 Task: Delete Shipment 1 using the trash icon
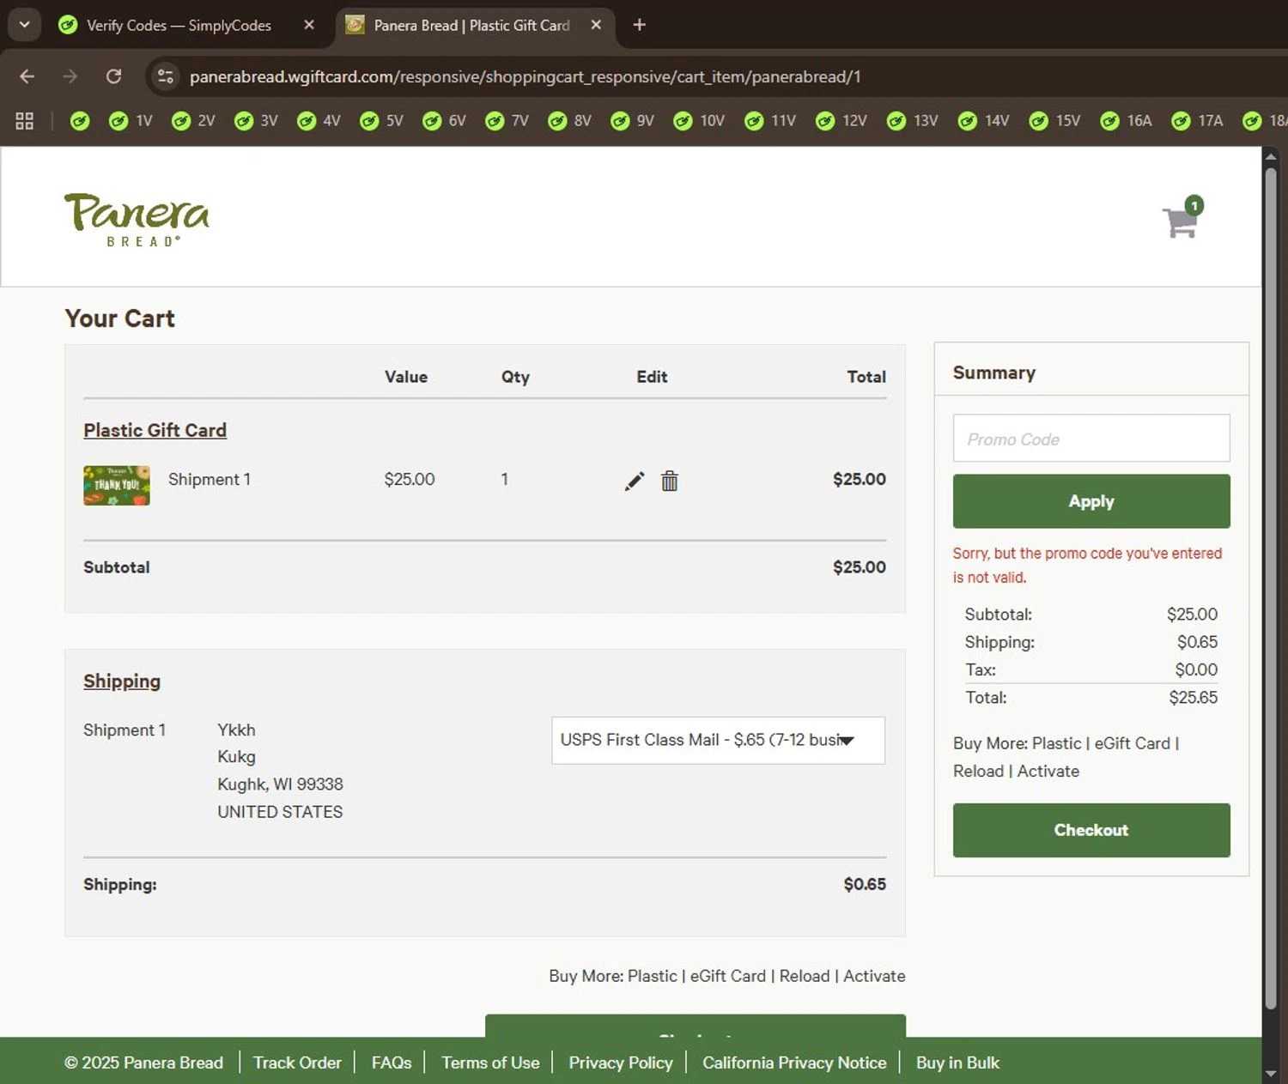coord(670,481)
